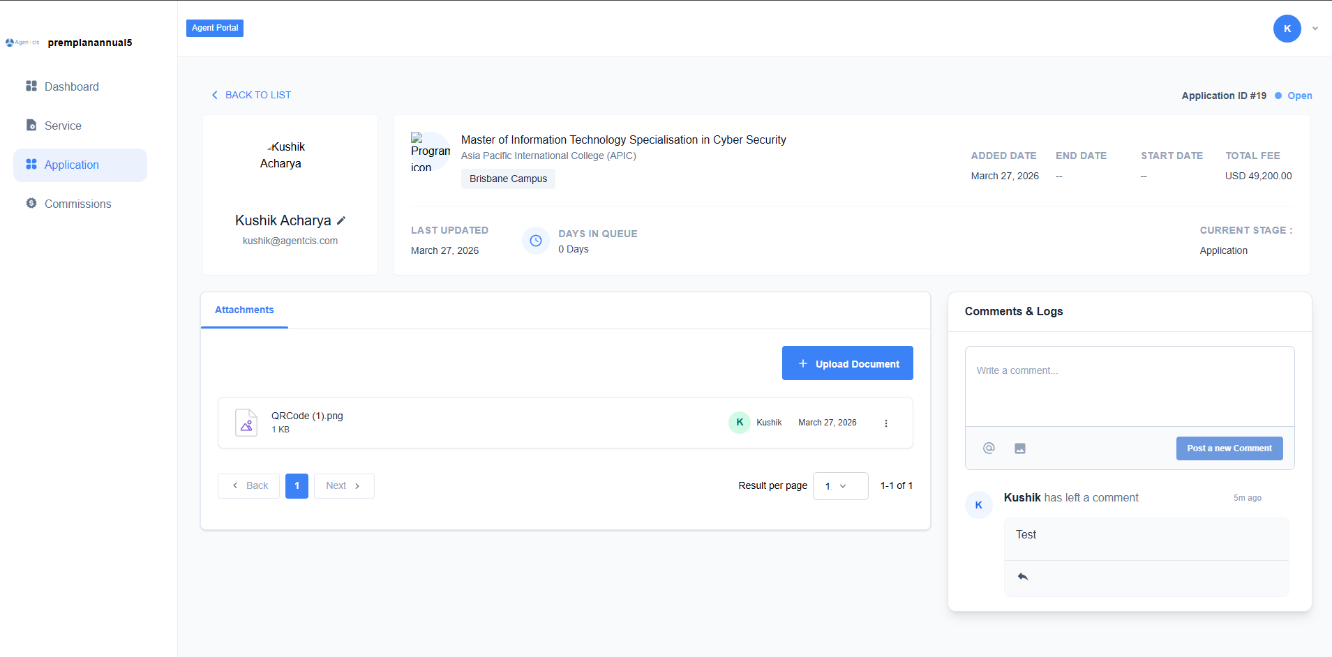Click the kushik@agentcis.com email
This screenshot has height=657, width=1332.
click(290, 241)
